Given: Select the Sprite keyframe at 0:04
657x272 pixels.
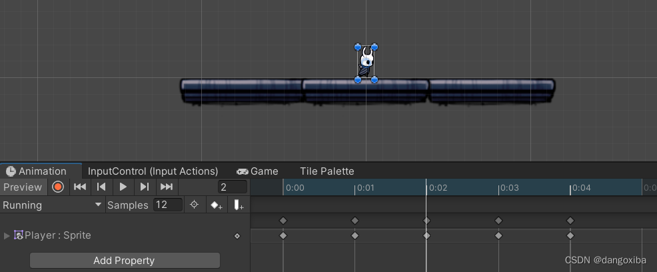Looking at the screenshot, I should 570,235.
